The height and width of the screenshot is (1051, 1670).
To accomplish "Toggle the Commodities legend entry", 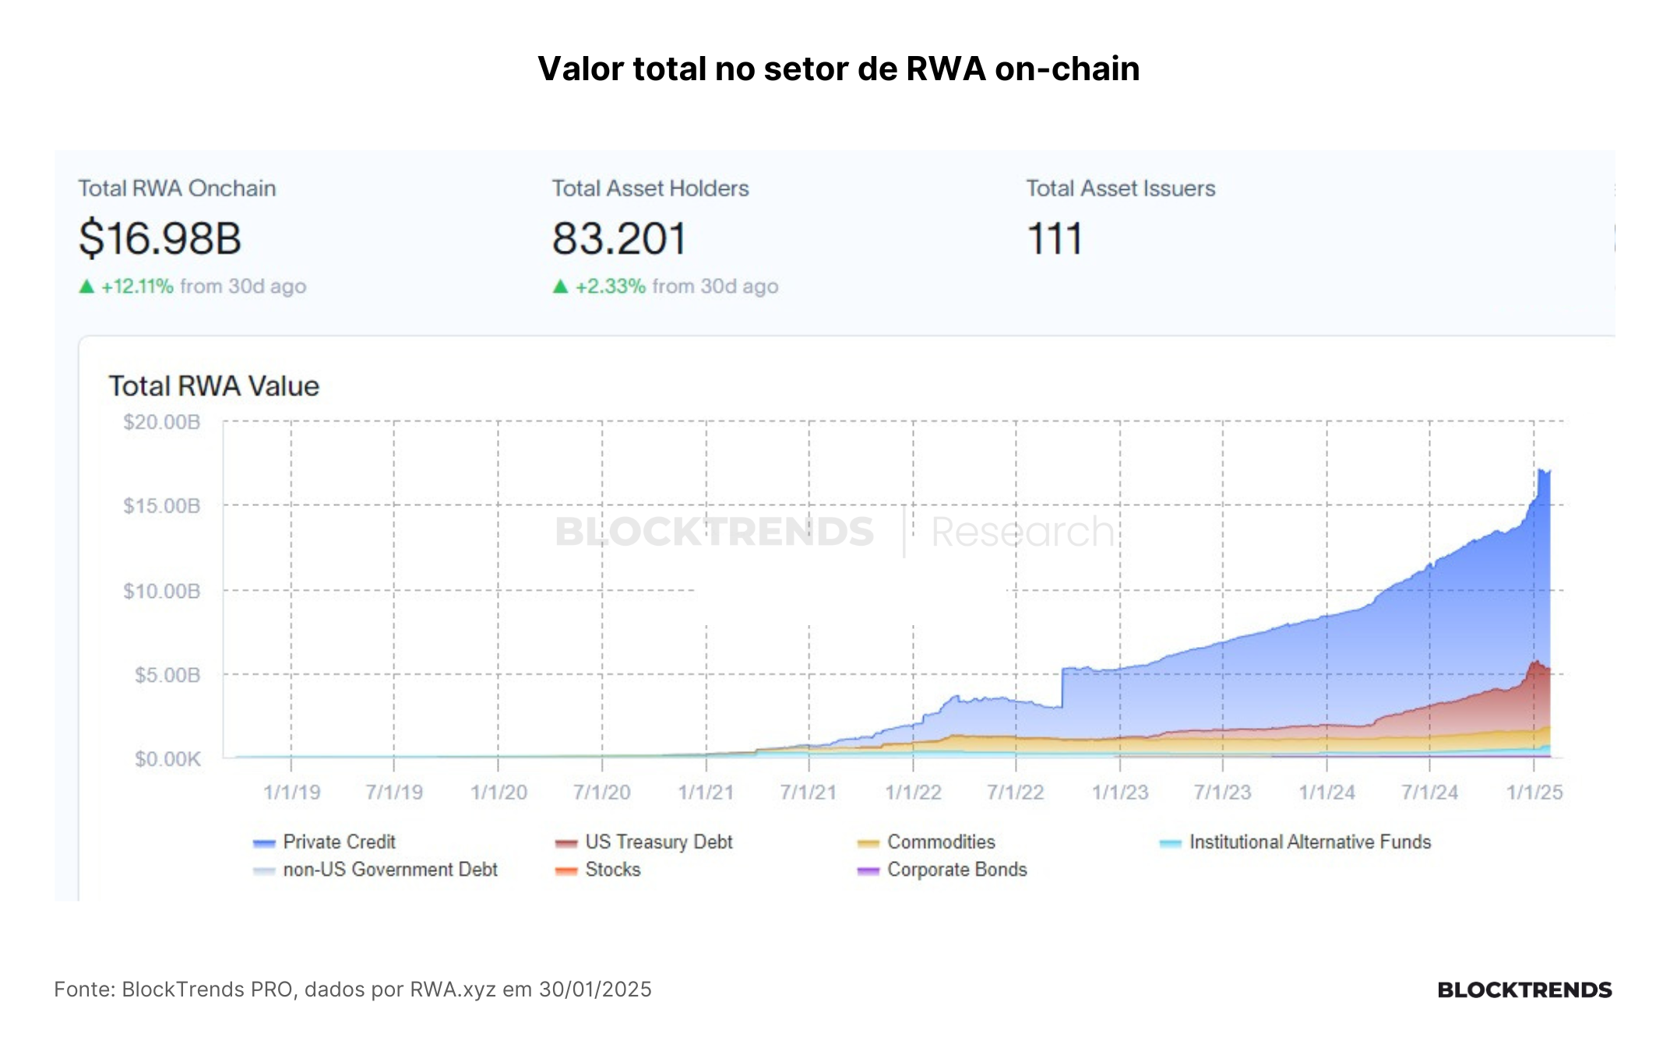I will pos(926,842).
